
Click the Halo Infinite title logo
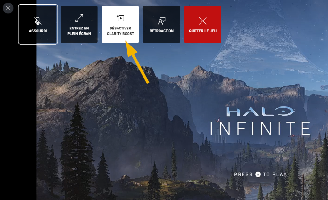coord(260,121)
